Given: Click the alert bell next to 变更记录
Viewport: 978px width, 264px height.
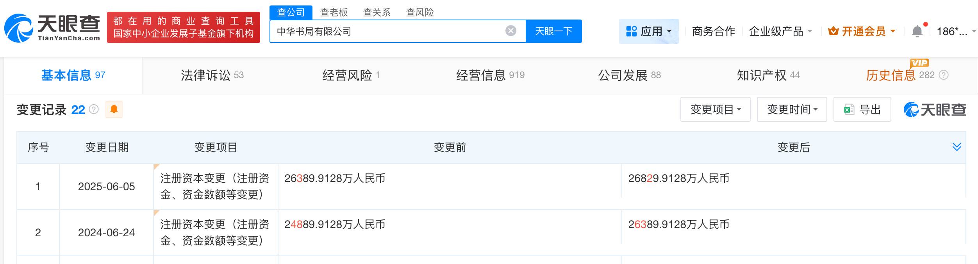Looking at the screenshot, I should (x=114, y=110).
